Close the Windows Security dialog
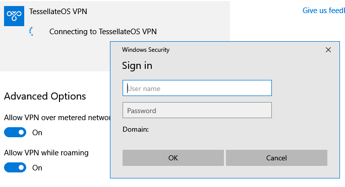The height and width of the screenshot is (187, 345). pyautogui.click(x=328, y=50)
